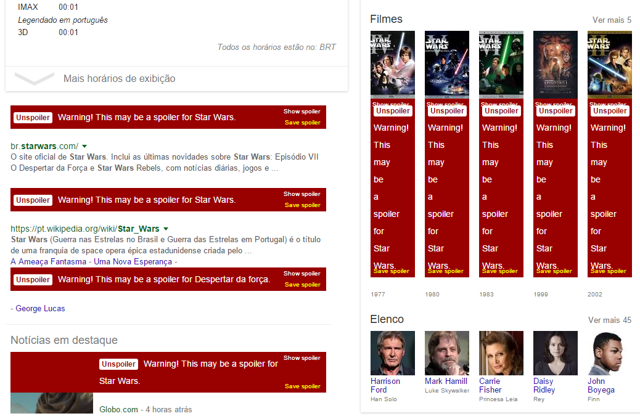The image size is (640, 416).
Task: Click Save spoiler under 1983 movie column
Action: click(499, 271)
